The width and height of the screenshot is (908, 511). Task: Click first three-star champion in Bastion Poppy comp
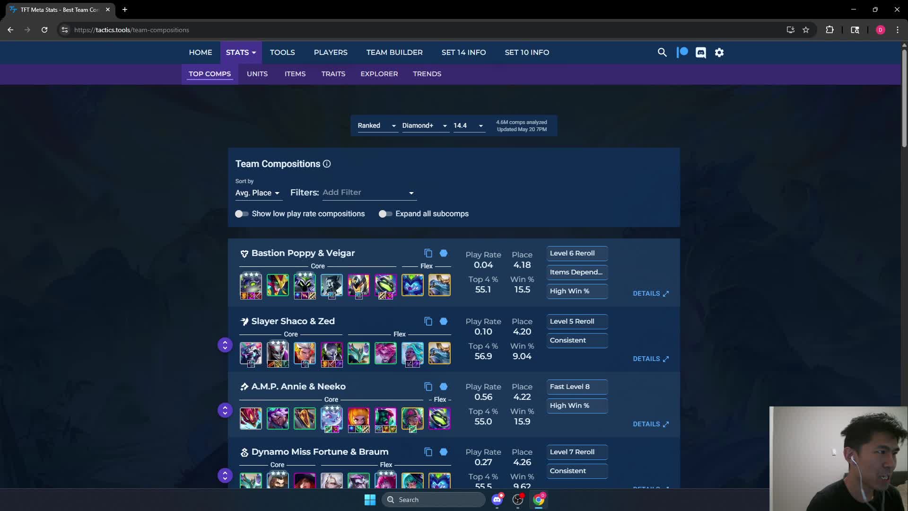(251, 285)
